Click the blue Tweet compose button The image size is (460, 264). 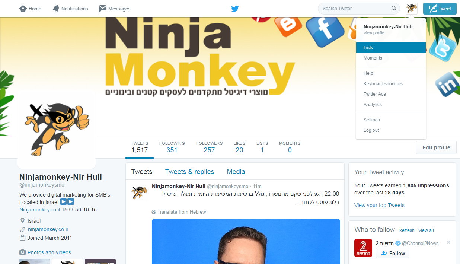[440, 9]
